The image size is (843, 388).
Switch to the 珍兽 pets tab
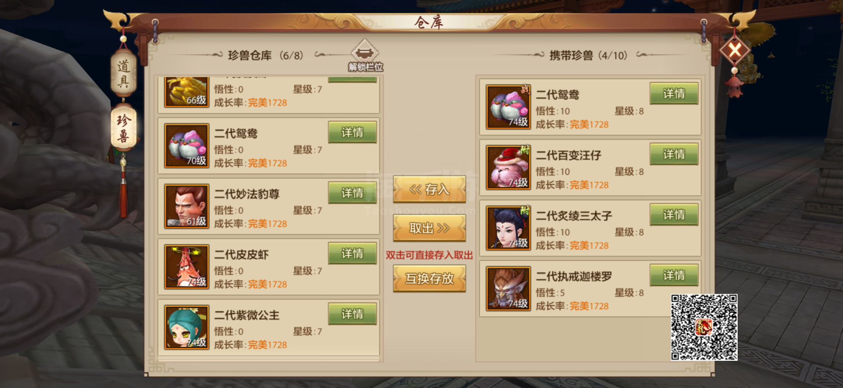pyautogui.click(x=123, y=128)
